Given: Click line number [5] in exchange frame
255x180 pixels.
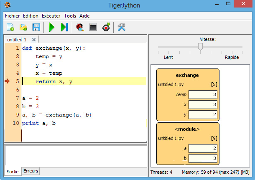Looking at the screenshot, I should point(214,84).
